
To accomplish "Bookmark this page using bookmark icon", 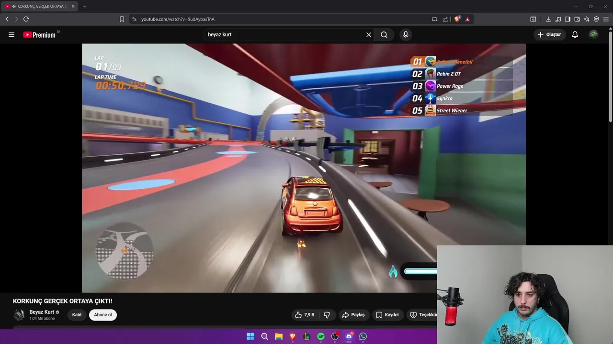I will coord(122,19).
